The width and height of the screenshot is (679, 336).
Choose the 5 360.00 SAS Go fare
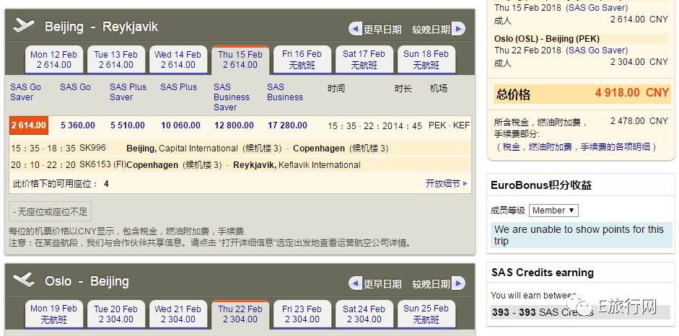click(78, 125)
